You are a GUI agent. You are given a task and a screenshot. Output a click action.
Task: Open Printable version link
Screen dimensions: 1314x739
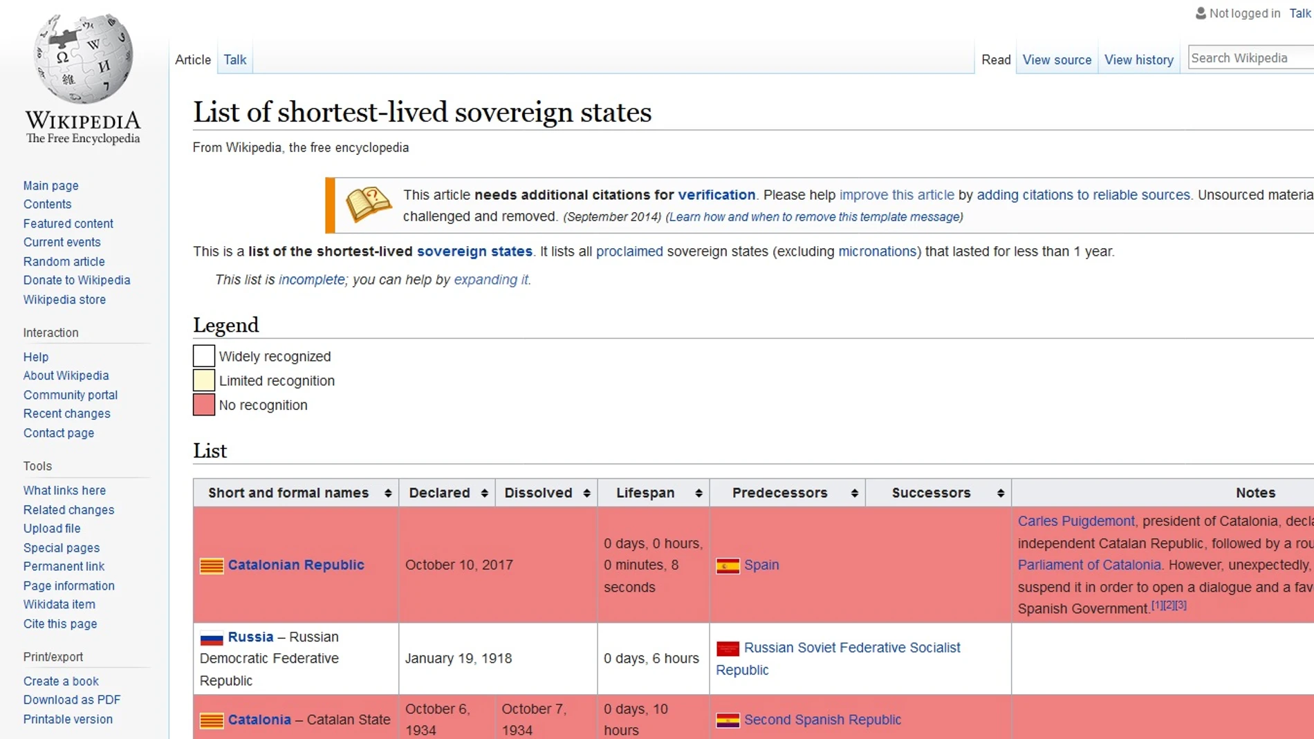68,719
